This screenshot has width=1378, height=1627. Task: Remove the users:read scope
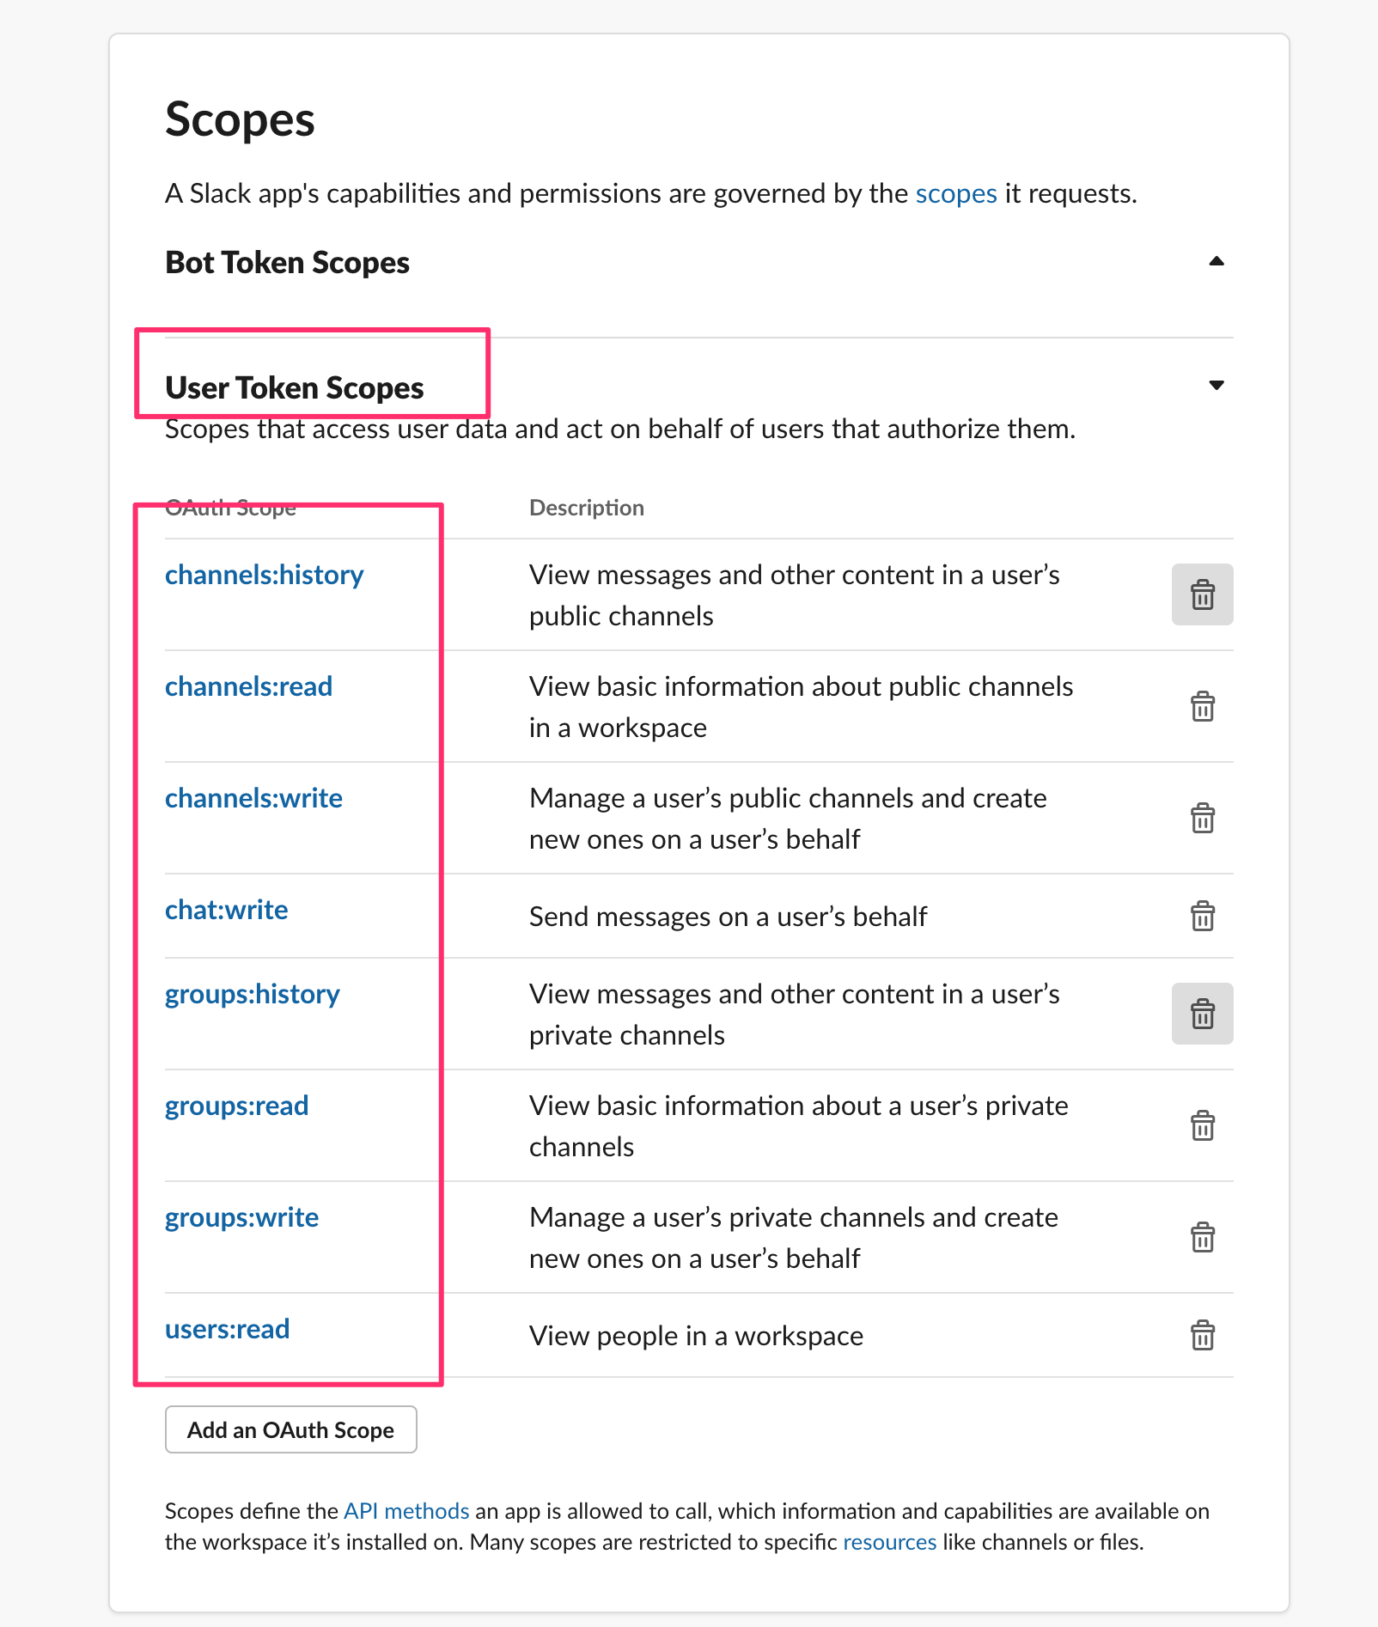[x=1202, y=1335]
